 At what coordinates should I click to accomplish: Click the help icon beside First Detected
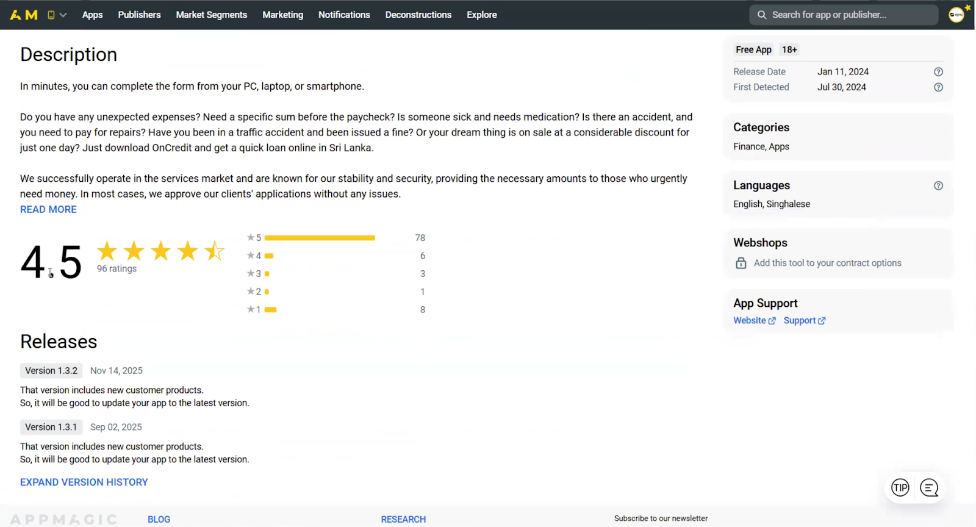tap(938, 87)
